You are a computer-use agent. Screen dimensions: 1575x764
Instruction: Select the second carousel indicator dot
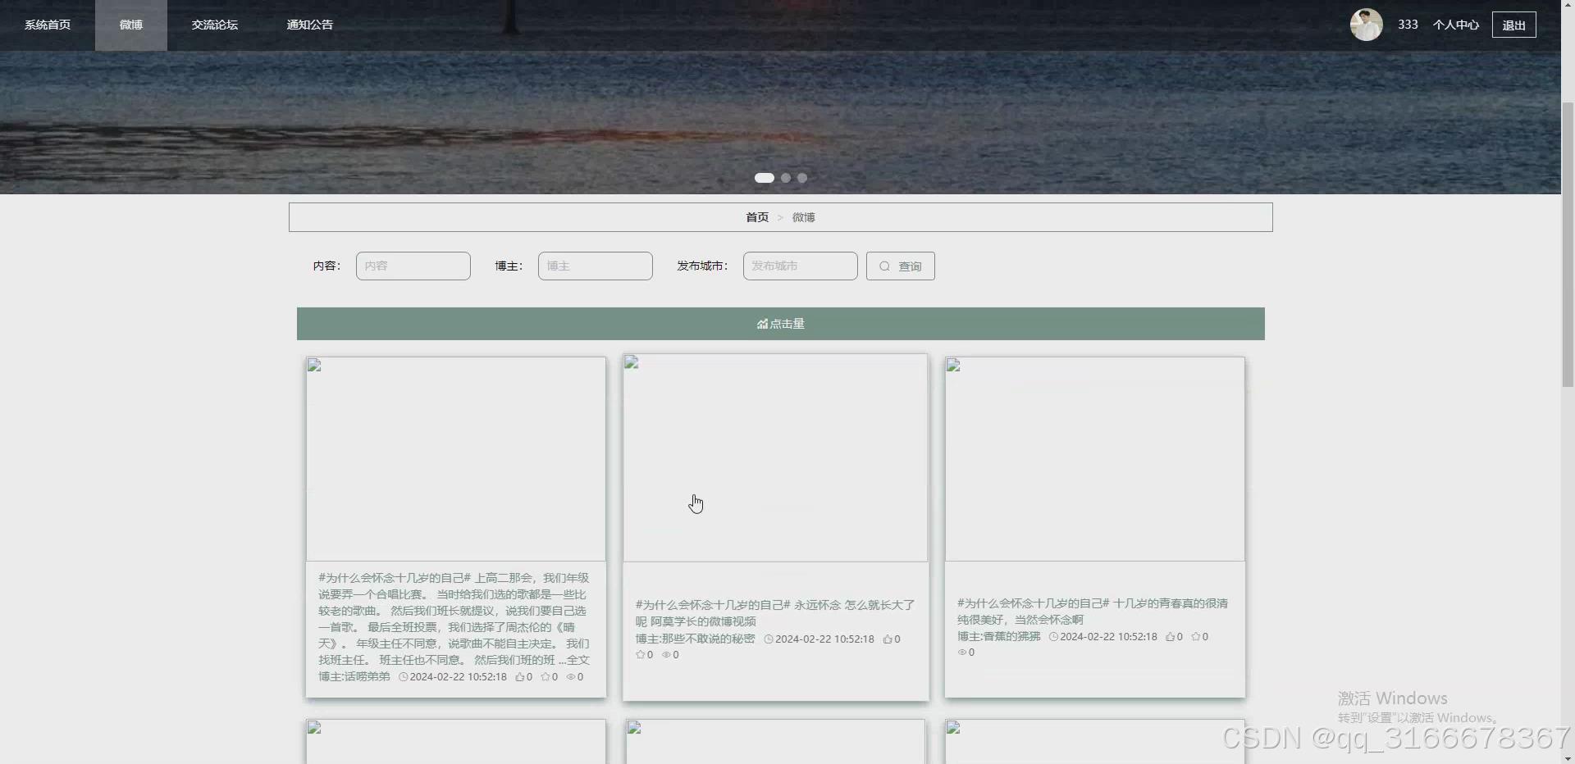click(786, 178)
